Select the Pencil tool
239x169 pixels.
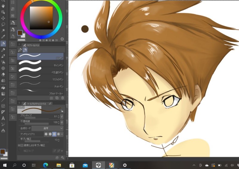click(3, 50)
